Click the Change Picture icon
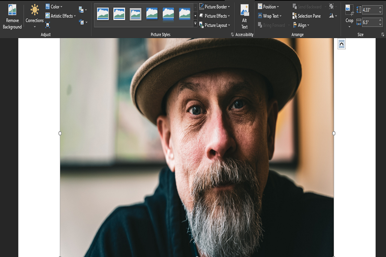The width and height of the screenshot is (386, 257). pos(81,9)
